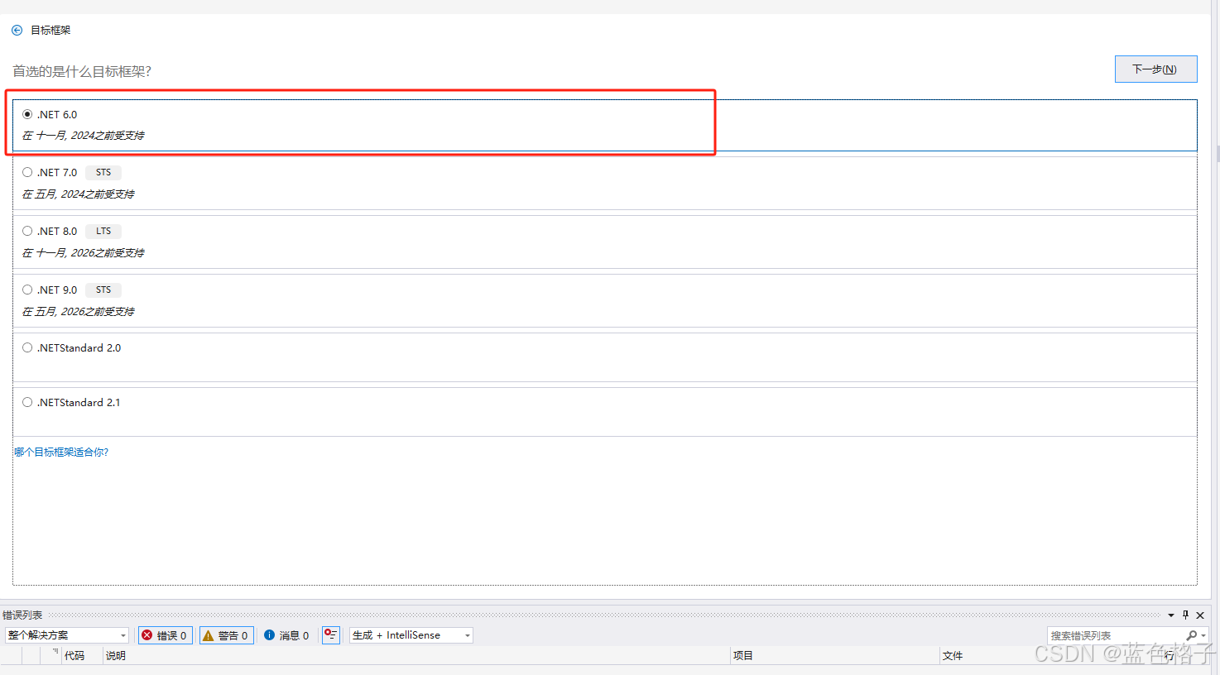This screenshot has width=1220, height=675.
Task: Click the 下一步(N) button
Action: pyautogui.click(x=1155, y=69)
